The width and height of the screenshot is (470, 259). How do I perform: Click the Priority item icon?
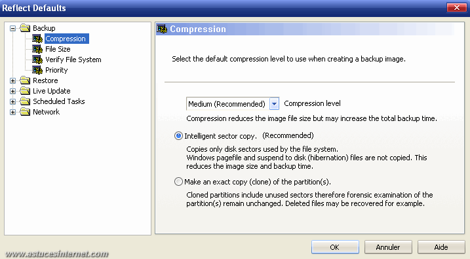click(x=37, y=70)
